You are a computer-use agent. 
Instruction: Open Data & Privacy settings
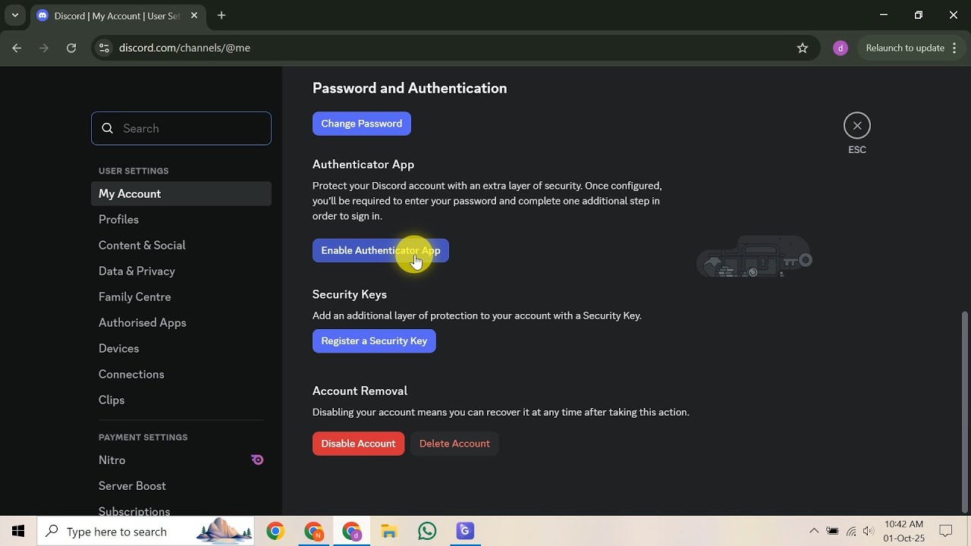[181, 271]
